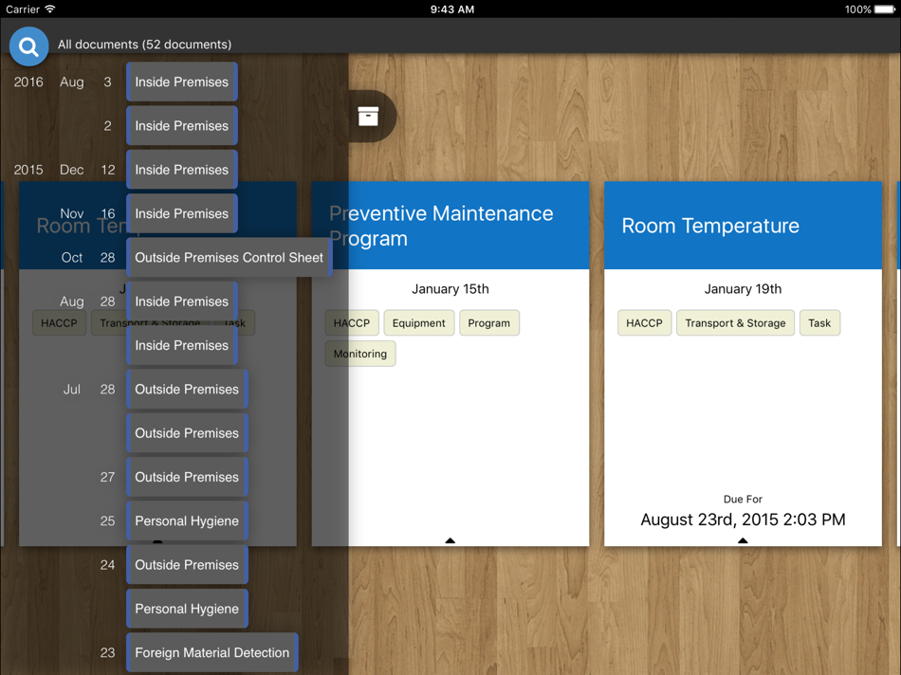Tap the battery indicator in status bar
Screen dimensions: 901x675
(884, 9)
